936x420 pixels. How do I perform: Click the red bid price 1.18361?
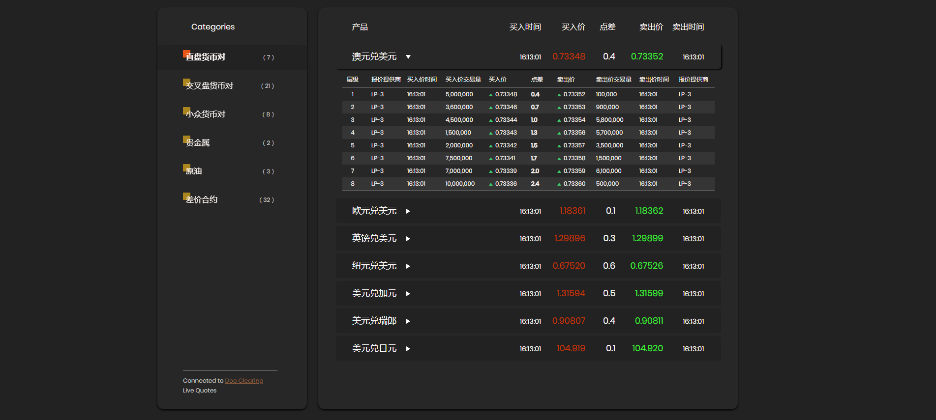pos(573,211)
